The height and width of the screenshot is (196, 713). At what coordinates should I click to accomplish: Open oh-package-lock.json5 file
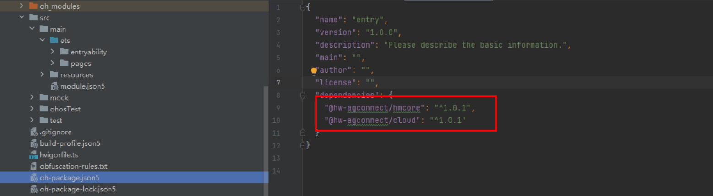78,189
